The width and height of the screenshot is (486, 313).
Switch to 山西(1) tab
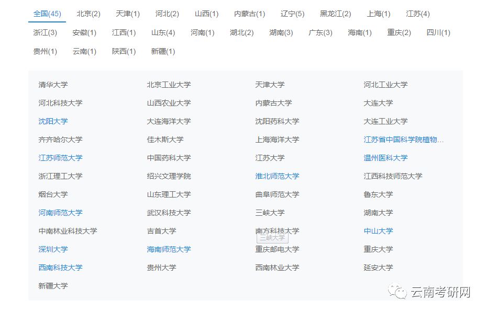click(206, 14)
